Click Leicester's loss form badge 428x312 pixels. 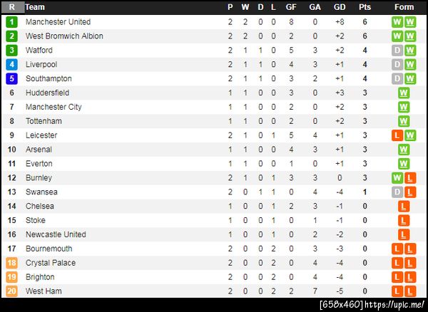pos(397,135)
